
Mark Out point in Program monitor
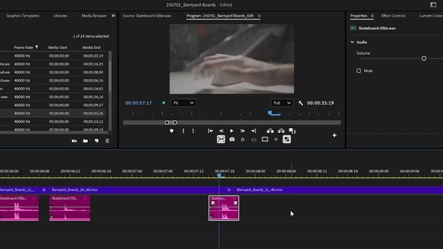click(x=193, y=131)
